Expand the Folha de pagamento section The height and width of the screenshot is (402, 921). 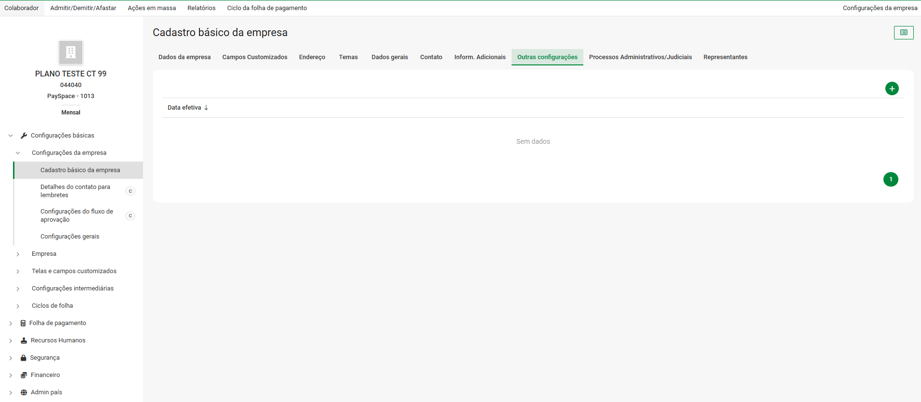(11, 323)
